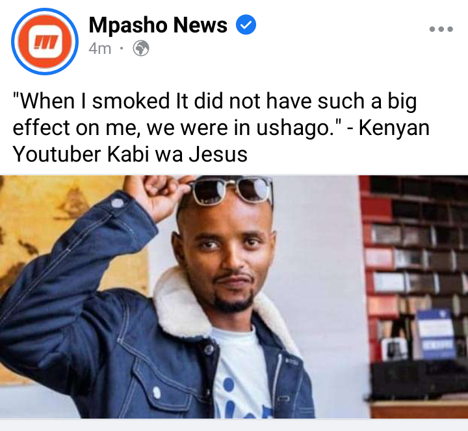Click the sunglasses in the photo

(x=231, y=191)
